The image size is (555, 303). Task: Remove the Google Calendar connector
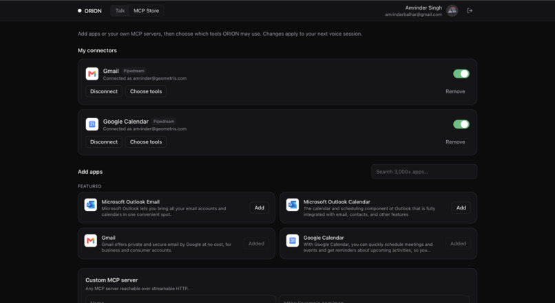pos(455,142)
